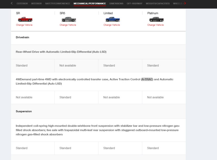The height and width of the screenshot is (160, 217).
Task: Click the red SR truck image
Action: [25, 19]
